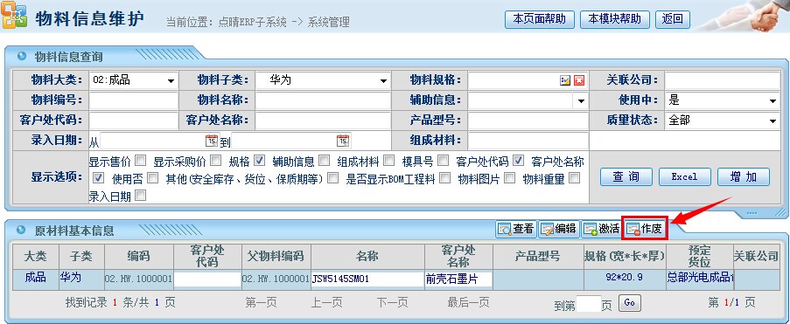This screenshot has height=324, width=790.
Task: Open the 物料规格 selector icon
Action: pos(565,80)
